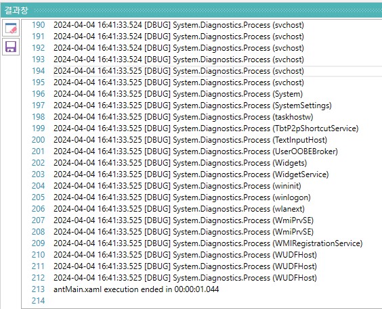Select the wininit log entry

177,186
